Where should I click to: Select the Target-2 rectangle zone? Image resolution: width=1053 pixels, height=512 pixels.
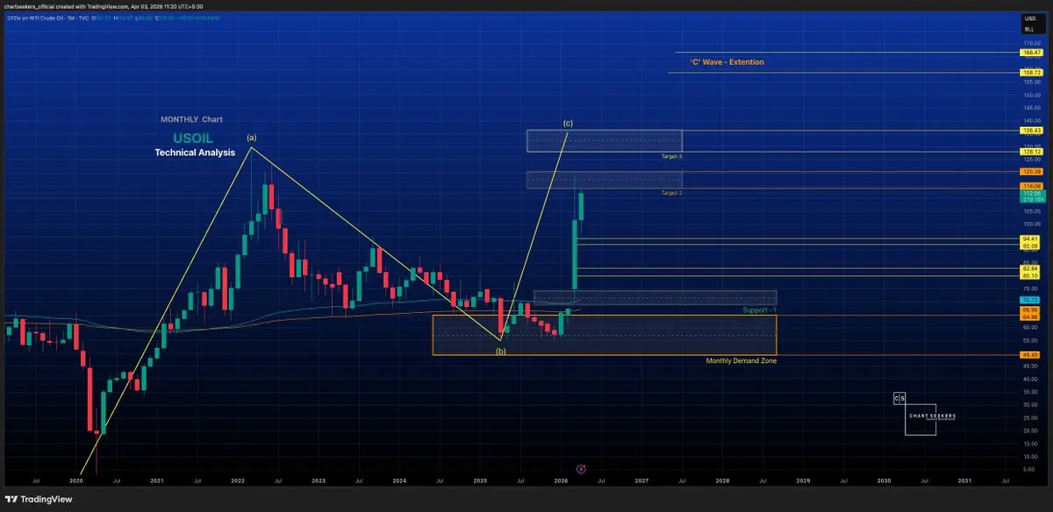(x=604, y=180)
